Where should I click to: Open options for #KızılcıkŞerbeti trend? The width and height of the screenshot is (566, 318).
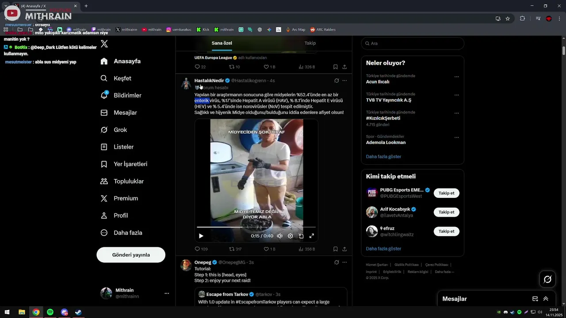[x=457, y=114]
